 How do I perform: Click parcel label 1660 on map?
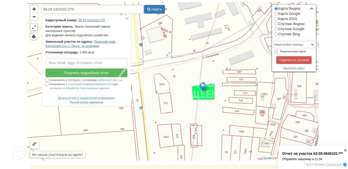(166, 137)
